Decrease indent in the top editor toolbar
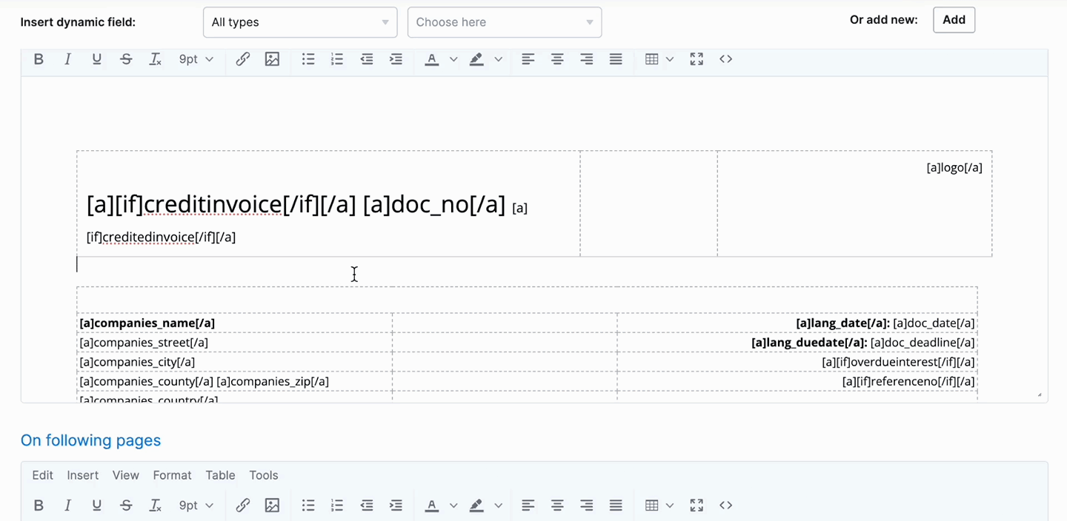 tap(367, 59)
